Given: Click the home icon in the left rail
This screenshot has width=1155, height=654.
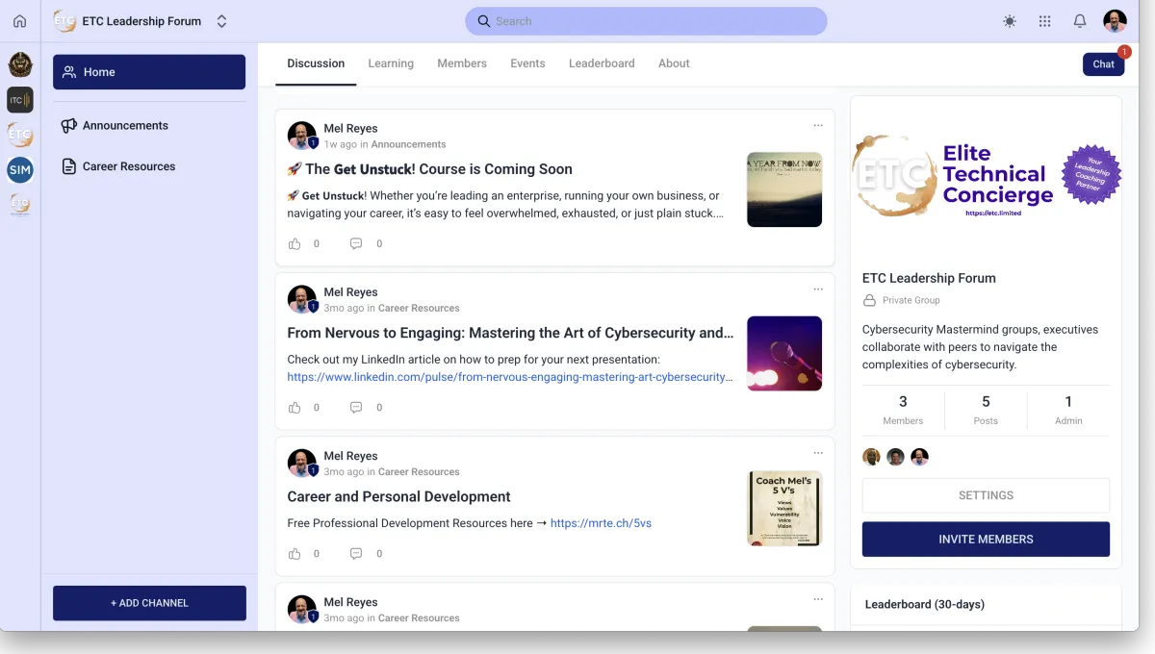Looking at the screenshot, I should click(19, 21).
